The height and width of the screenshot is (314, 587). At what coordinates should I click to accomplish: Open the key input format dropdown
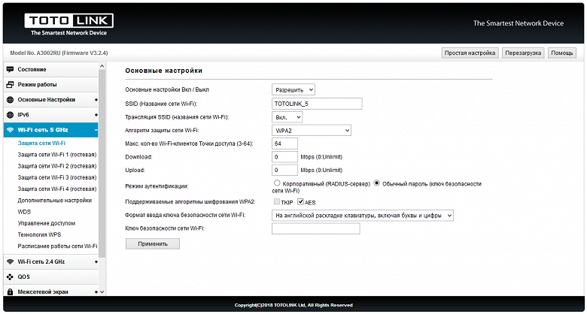click(363, 216)
